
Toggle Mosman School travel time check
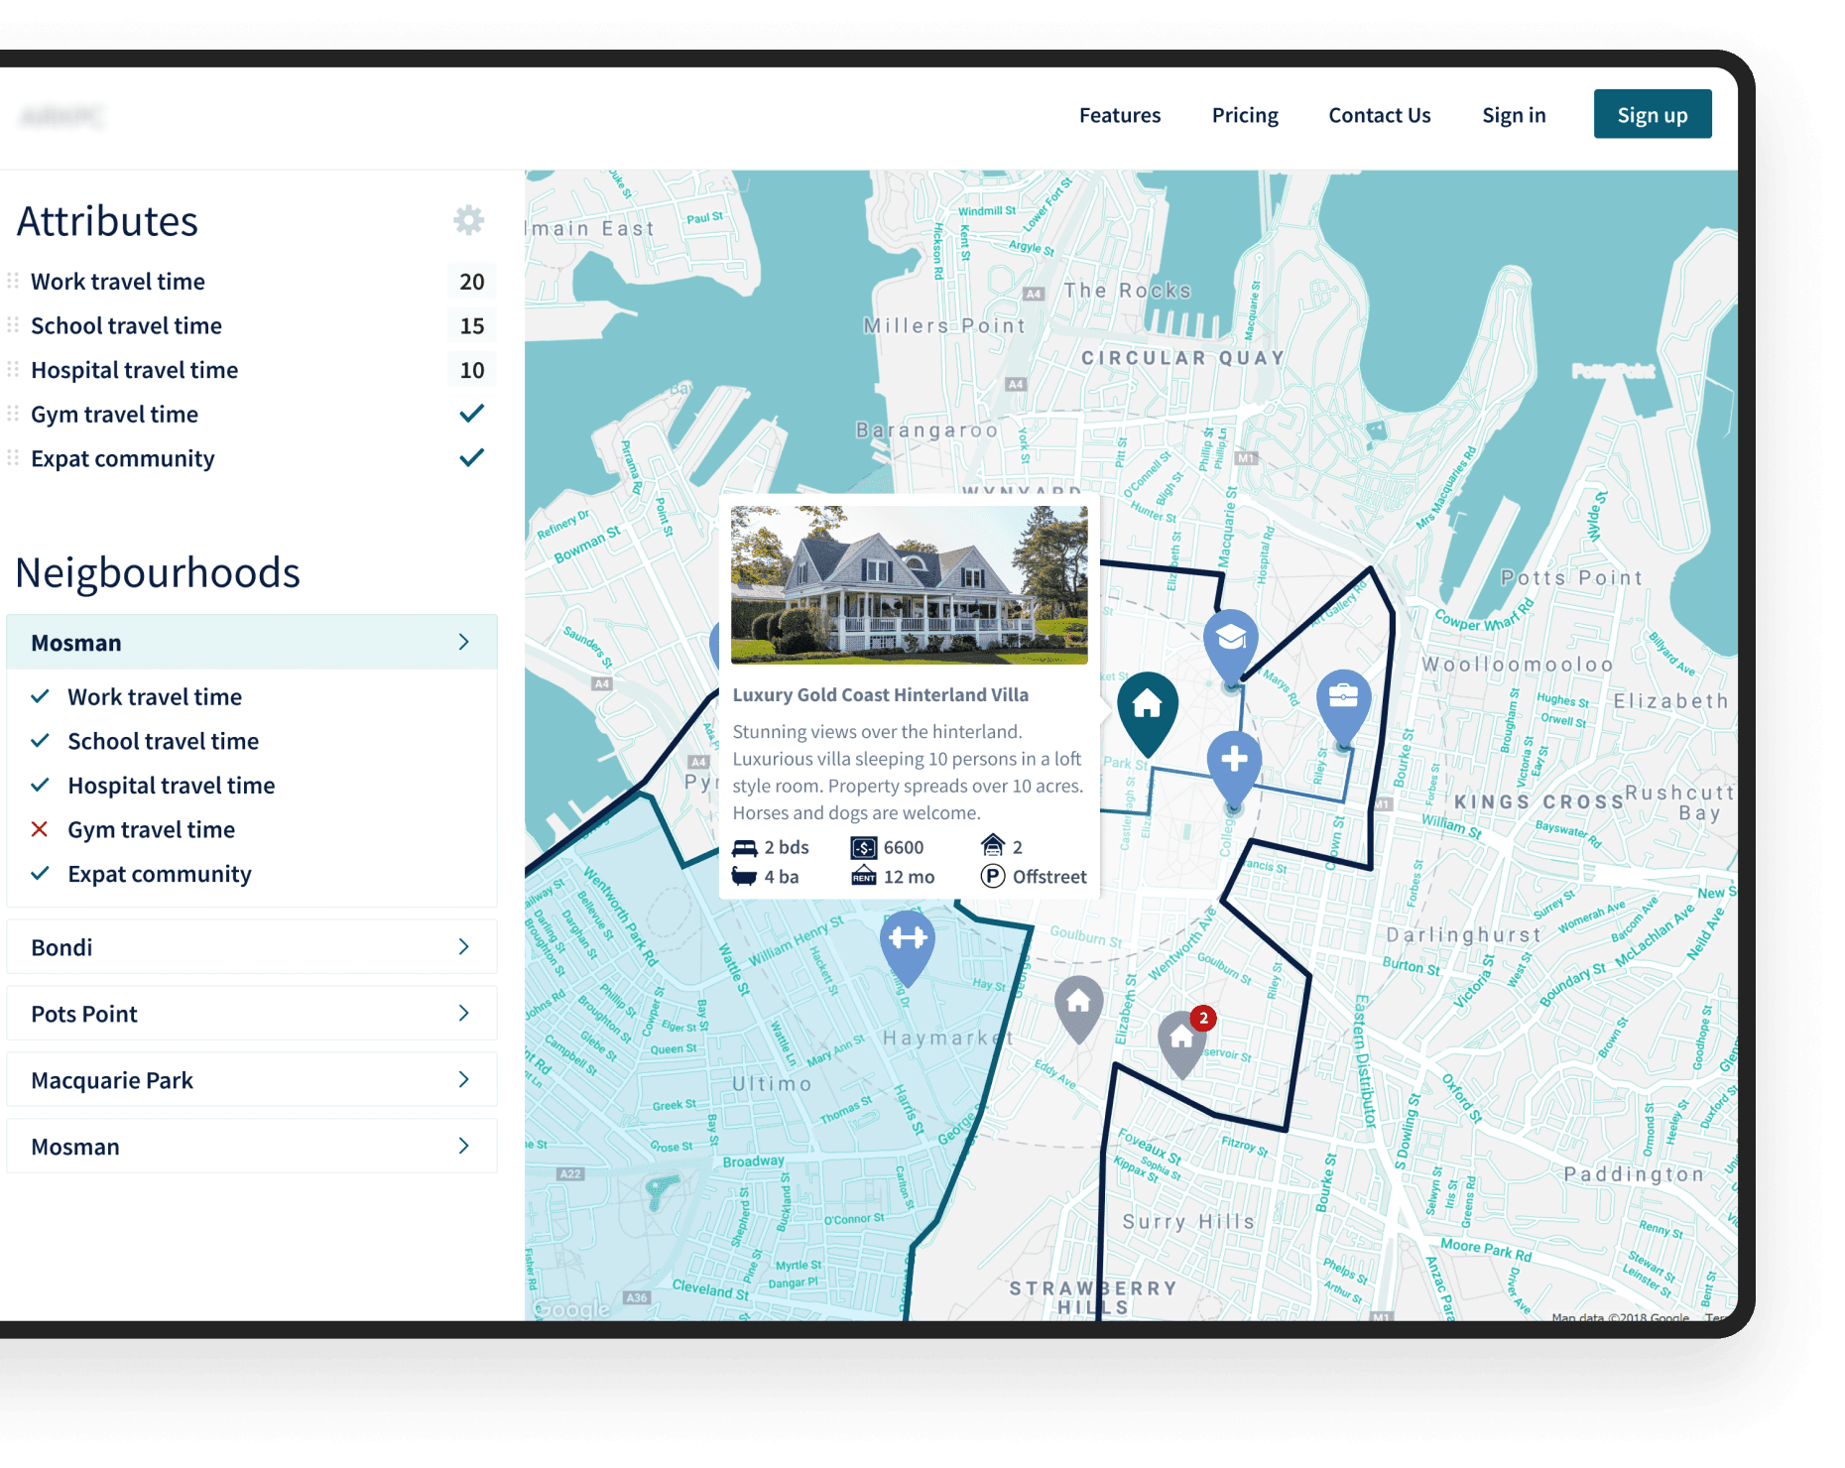coord(40,741)
